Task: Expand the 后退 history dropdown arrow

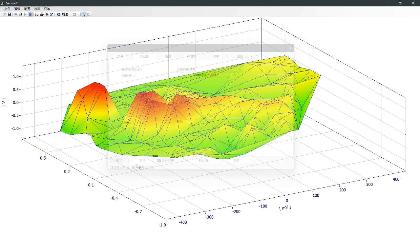Action: (x=70, y=14)
